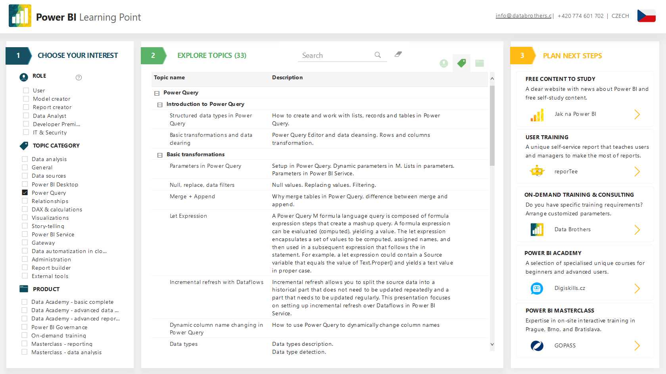Open the reporTee arrow
Screen dimensions: 666x374
pyautogui.click(x=637, y=172)
